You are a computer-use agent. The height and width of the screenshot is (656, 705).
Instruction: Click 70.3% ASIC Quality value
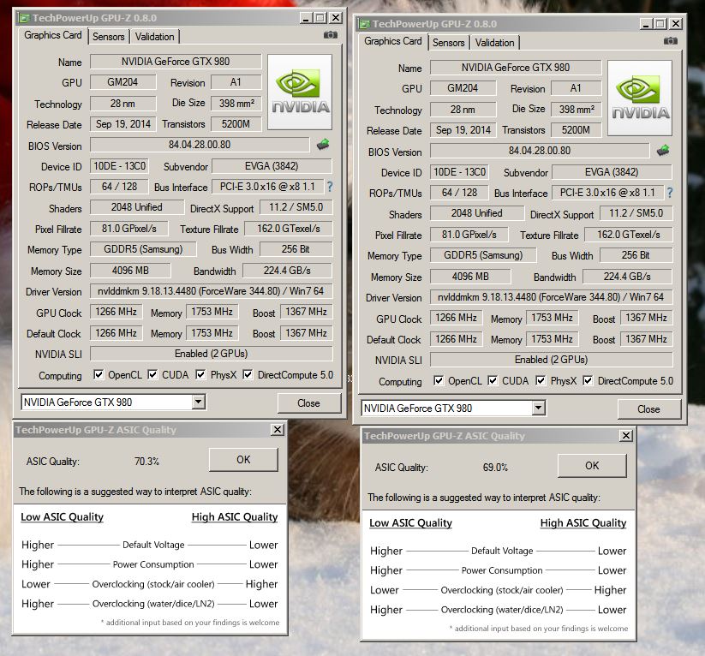146,462
